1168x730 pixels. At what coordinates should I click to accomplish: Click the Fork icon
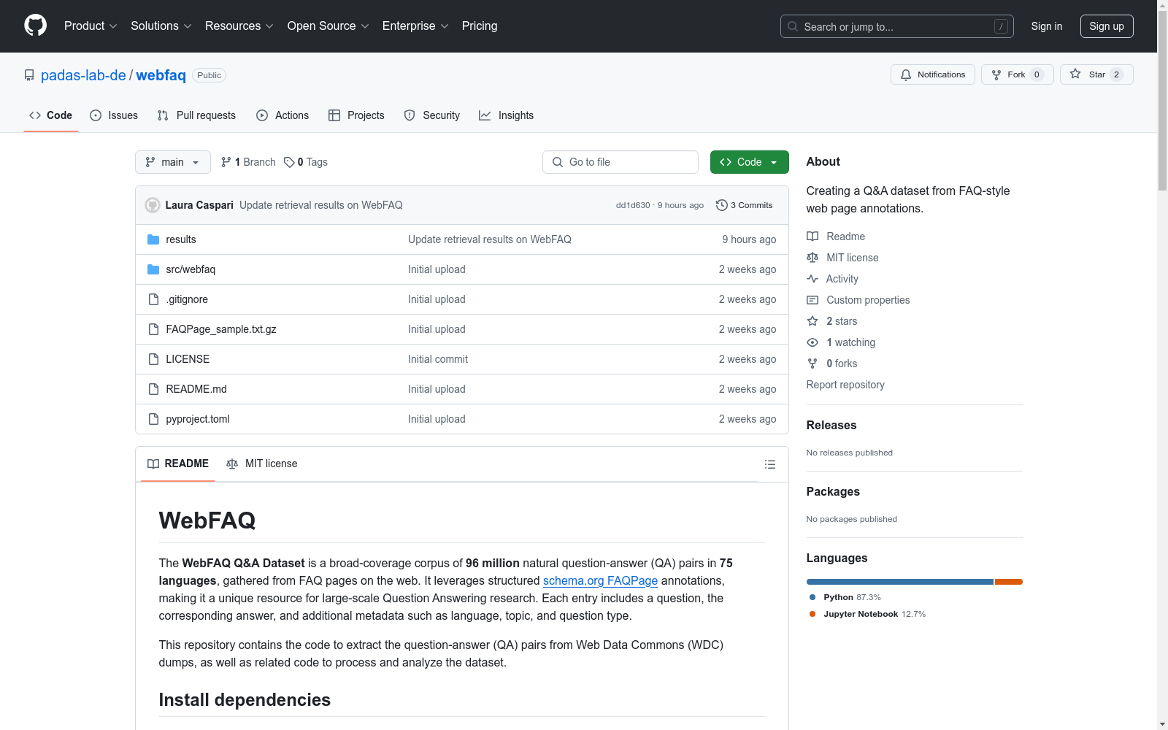[x=996, y=74]
